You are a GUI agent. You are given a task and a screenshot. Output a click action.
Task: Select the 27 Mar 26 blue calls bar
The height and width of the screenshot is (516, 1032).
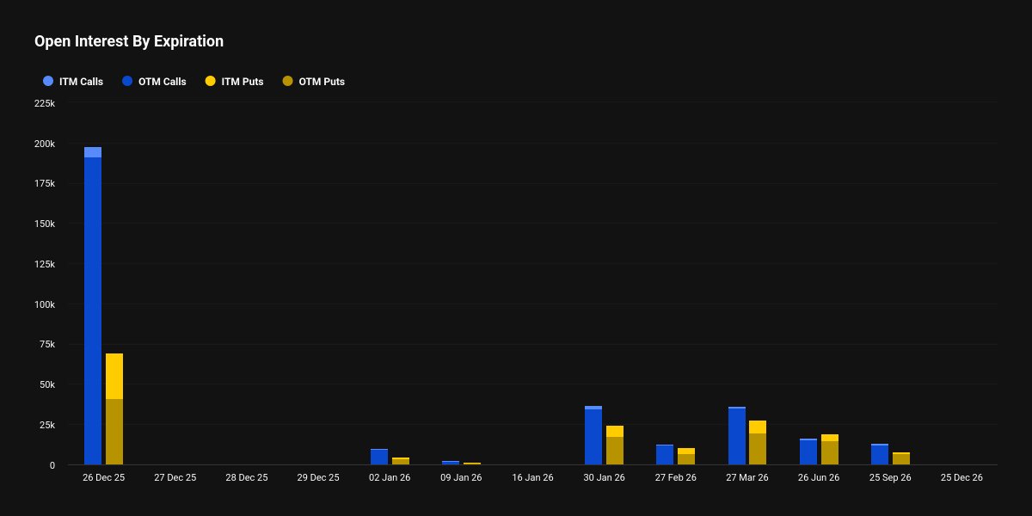point(737,436)
